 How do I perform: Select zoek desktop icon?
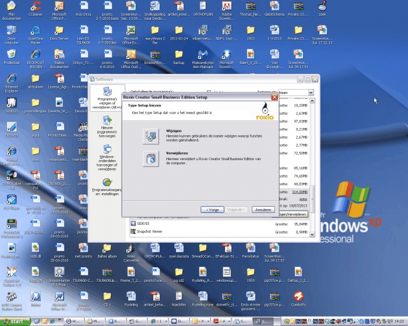322,9
